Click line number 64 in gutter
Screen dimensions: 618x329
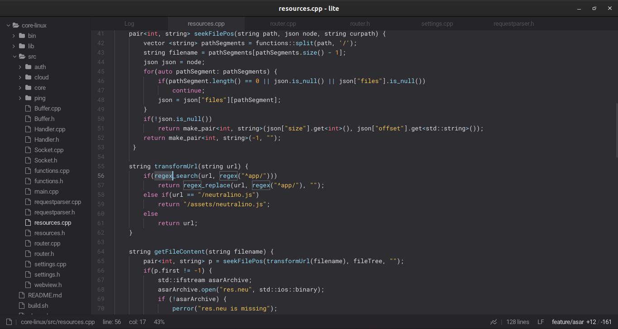[101, 251]
